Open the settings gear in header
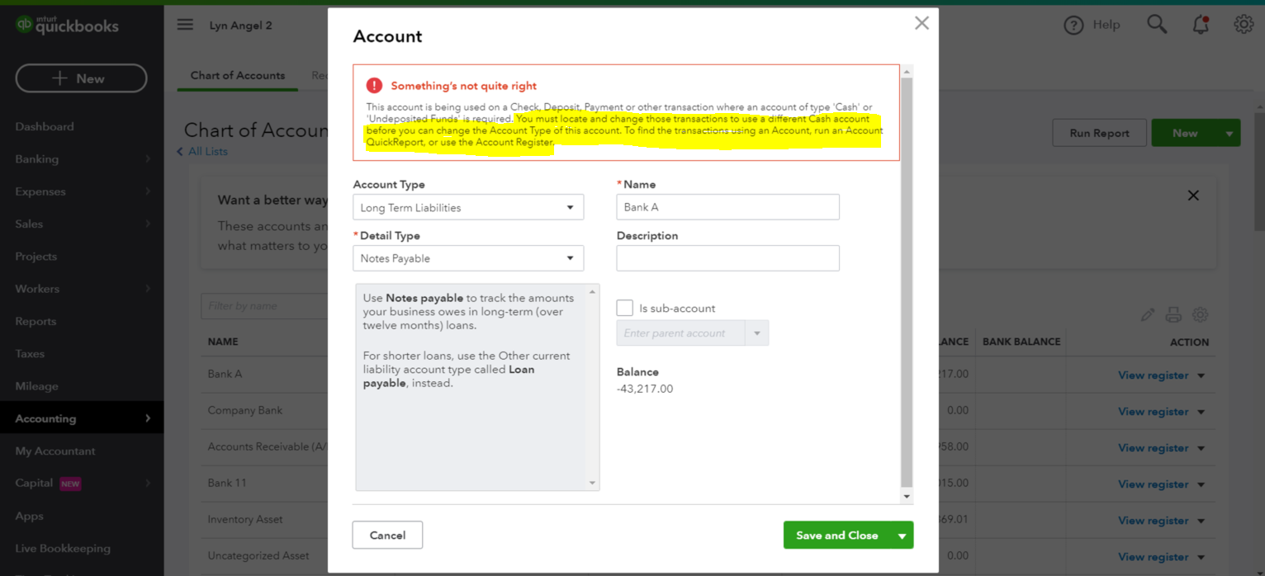The height and width of the screenshot is (576, 1265). coord(1244,25)
